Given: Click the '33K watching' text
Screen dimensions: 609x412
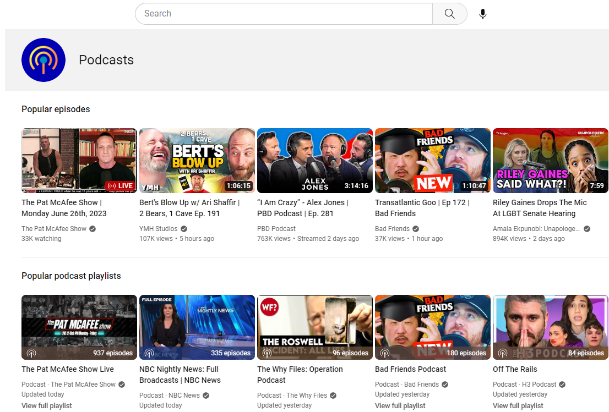Looking at the screenshot, I should pyautogui.click(x=41, y=239).
